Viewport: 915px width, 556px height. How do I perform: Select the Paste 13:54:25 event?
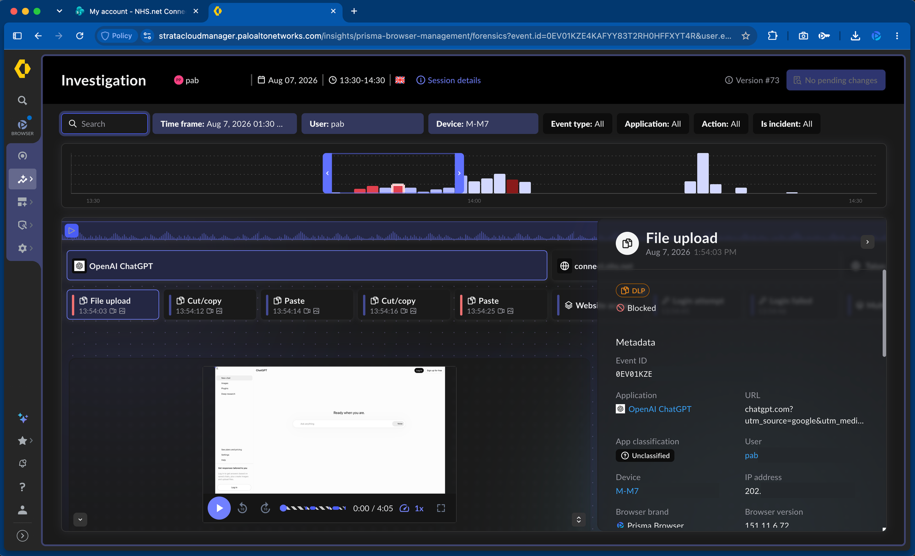pyautogui.click(x=501, y=305)
